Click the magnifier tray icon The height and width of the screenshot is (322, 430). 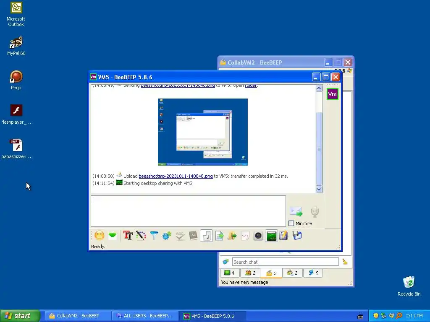pyautogui.click(x=399, y=316)
